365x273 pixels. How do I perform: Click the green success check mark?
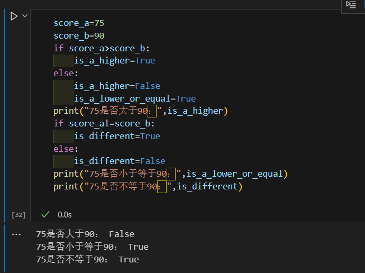[45, 214]
